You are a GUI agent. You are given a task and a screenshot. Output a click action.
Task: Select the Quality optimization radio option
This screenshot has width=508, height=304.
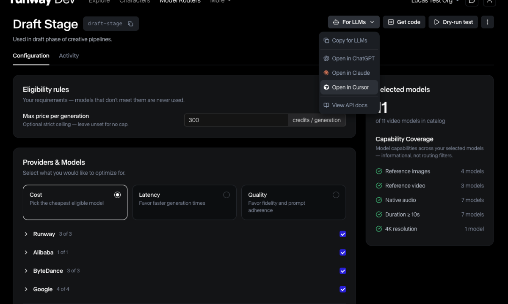[x=336, y=195]
